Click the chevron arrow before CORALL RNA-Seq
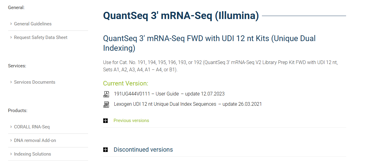This screenshot has height=161, width=382. click(11, 127)
